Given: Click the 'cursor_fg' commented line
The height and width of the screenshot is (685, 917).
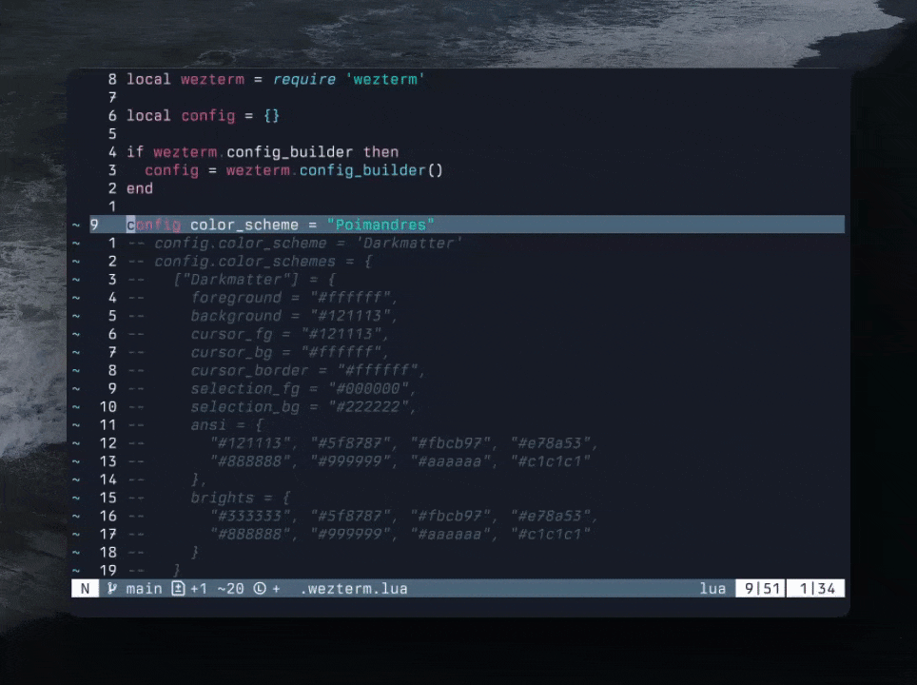Looking at the screenshot, I should pos(289,334).
